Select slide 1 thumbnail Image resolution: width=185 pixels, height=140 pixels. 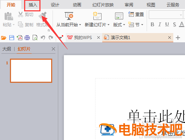[31, 71]
